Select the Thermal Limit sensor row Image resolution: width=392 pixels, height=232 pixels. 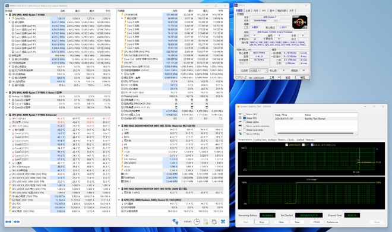click(x=172, y=96)
